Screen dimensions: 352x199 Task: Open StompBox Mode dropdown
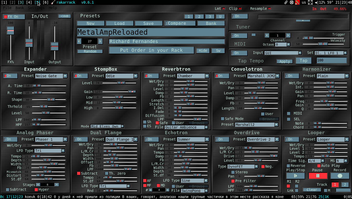click(107, 126)
